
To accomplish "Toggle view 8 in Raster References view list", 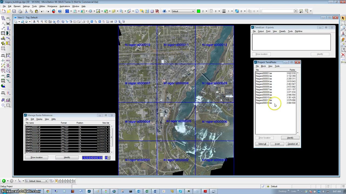I will pyautogui.click(x=101, y=158).
